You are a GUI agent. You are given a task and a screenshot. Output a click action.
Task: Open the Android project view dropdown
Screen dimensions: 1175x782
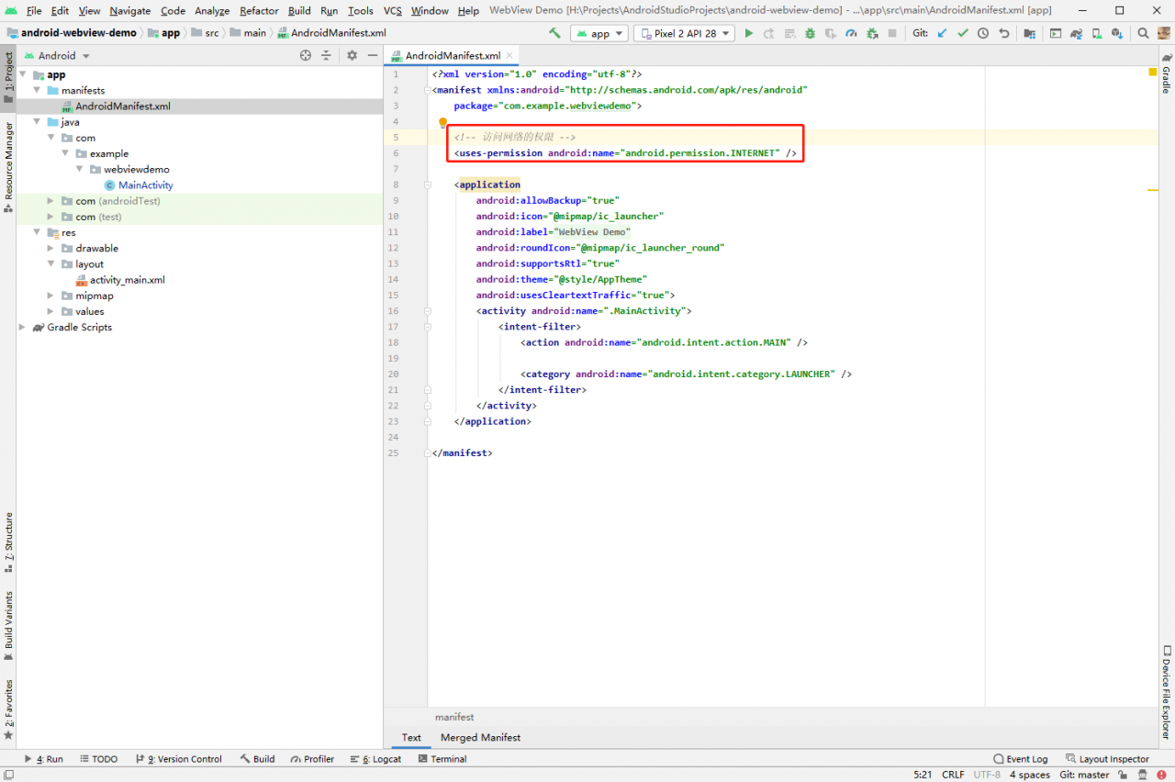pyautogui.click(x=57, y=55)
